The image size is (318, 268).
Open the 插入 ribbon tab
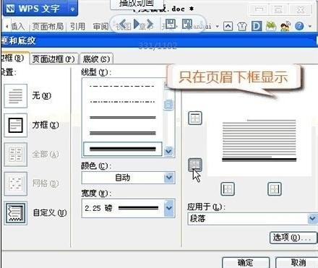pyautogui.click(x=17, y=26)
